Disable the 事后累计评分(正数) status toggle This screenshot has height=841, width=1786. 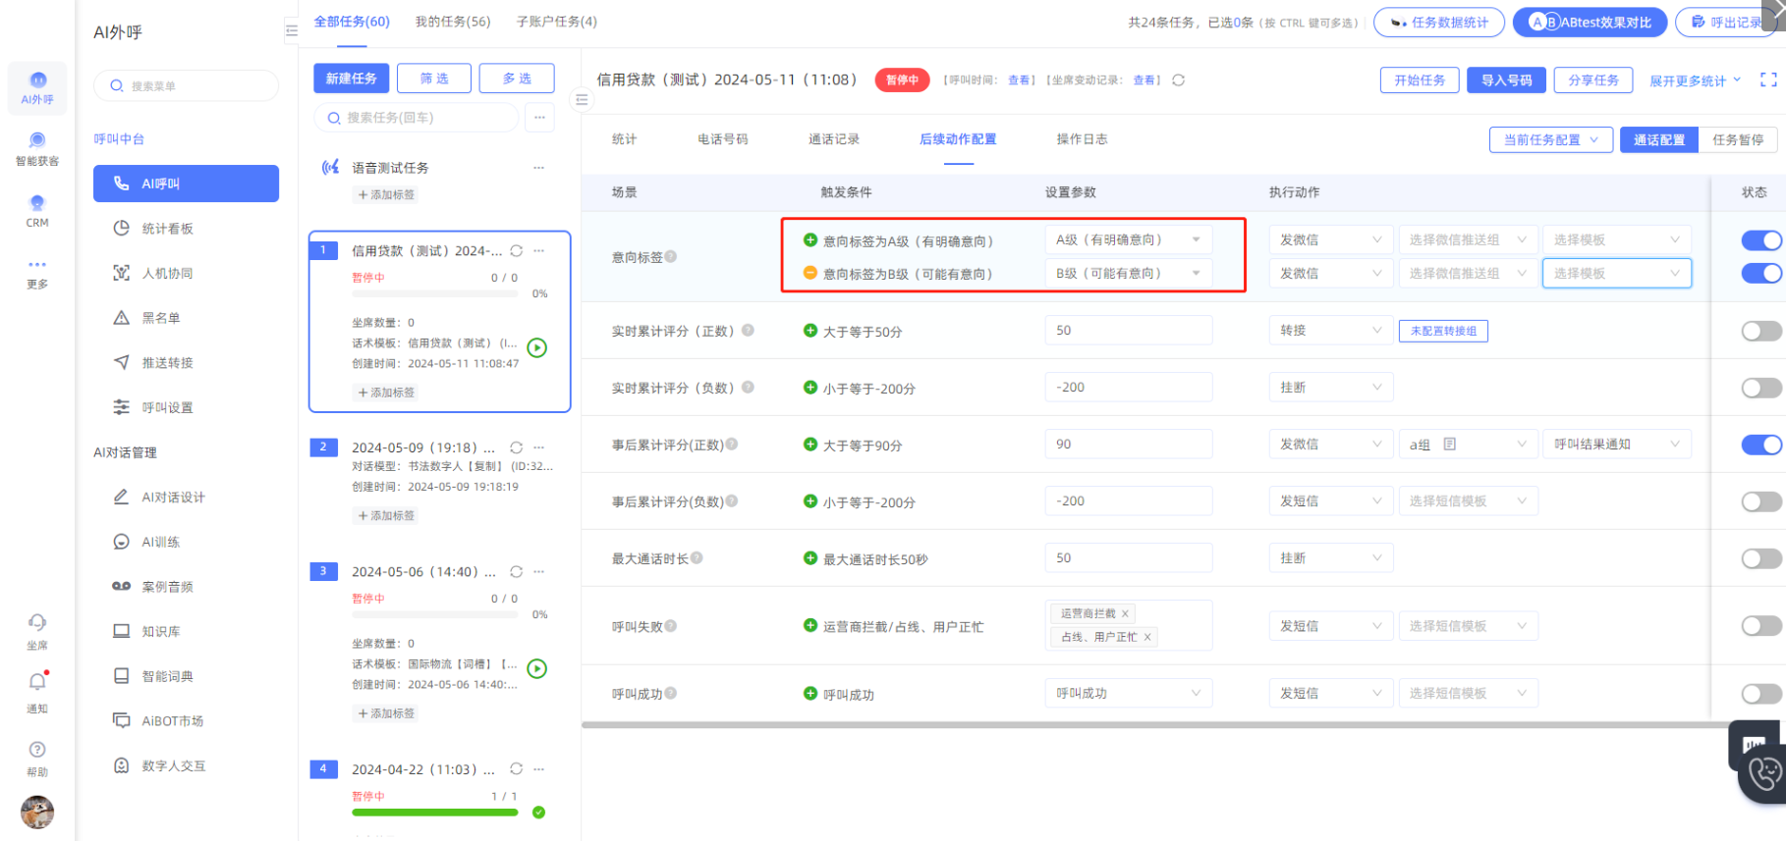point(1760,445)
